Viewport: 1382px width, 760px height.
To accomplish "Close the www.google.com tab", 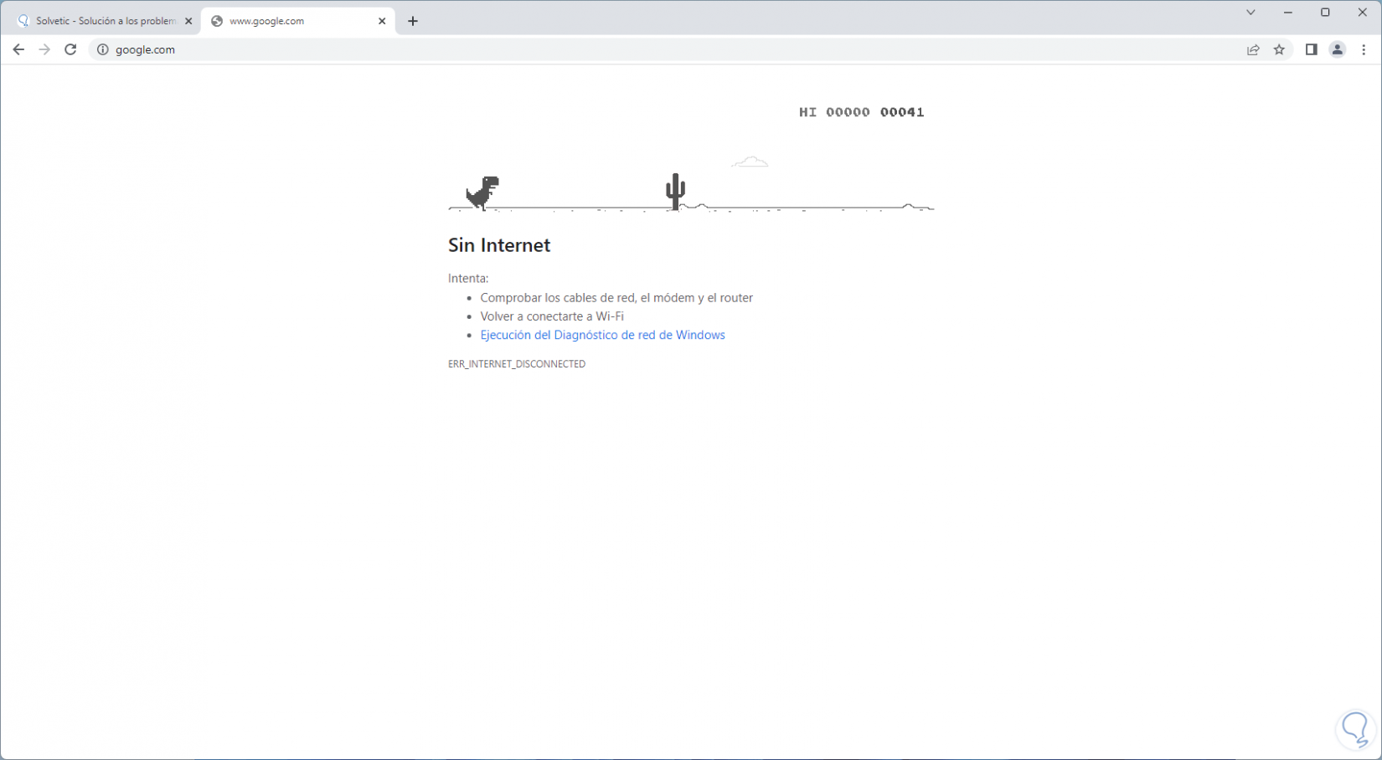I will 382,21.
